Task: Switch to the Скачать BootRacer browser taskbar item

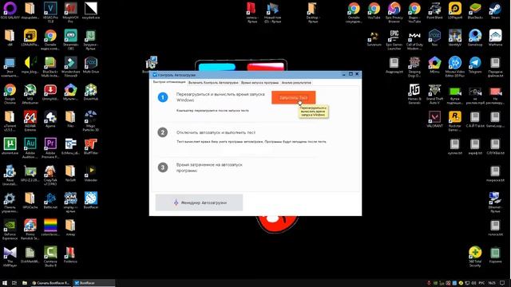Action: click(x=50, y=283)
